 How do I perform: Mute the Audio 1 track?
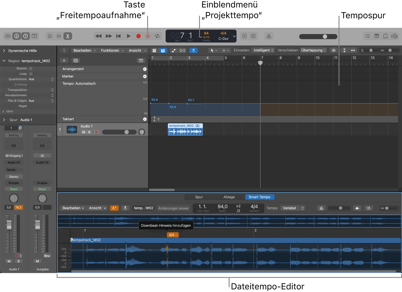pos(83,132)
